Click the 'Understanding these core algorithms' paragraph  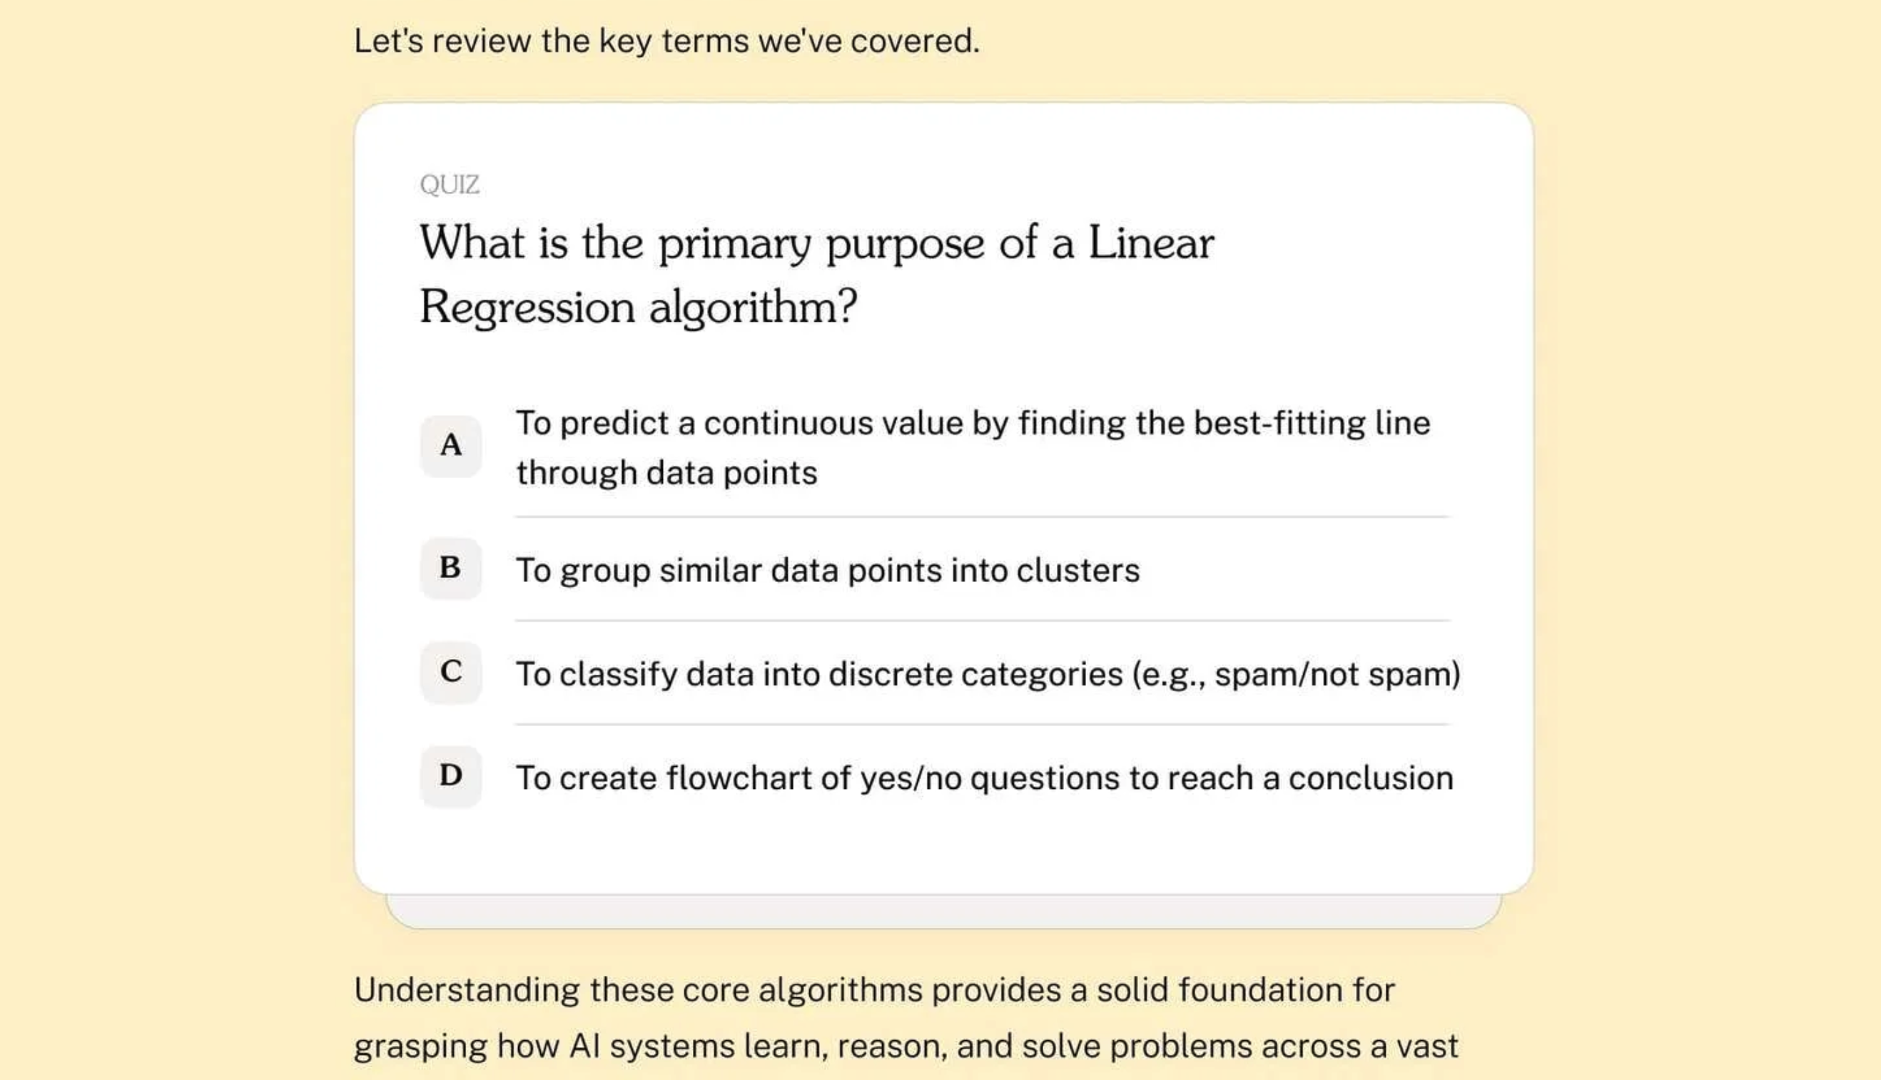pos(906,1018)
